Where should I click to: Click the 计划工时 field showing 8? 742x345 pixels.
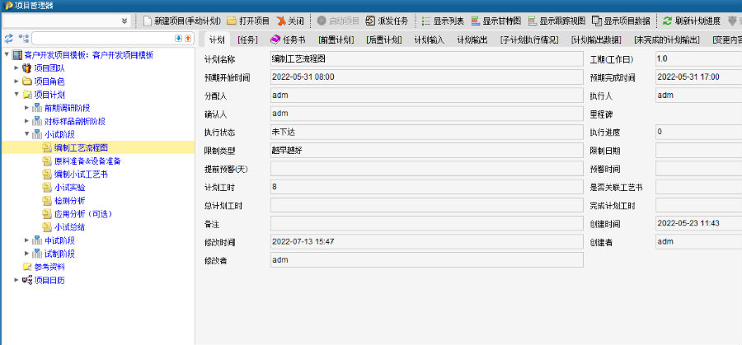[x=427, y=187]
